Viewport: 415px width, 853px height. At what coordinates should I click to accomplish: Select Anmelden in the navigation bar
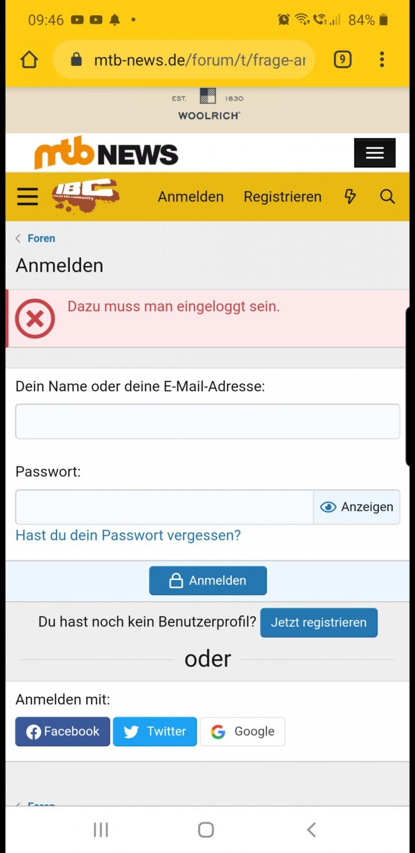pyautogui.click(x=191, y=197)
